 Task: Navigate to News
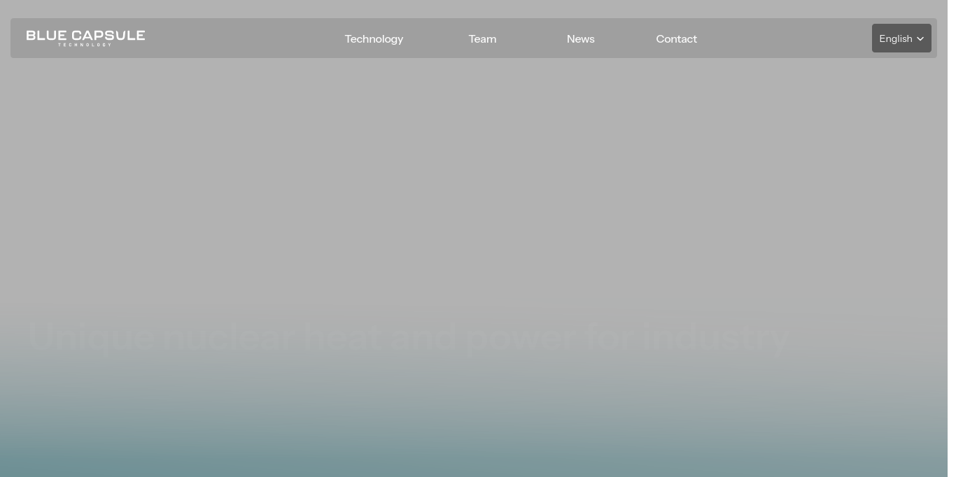[x=580, y=38]
